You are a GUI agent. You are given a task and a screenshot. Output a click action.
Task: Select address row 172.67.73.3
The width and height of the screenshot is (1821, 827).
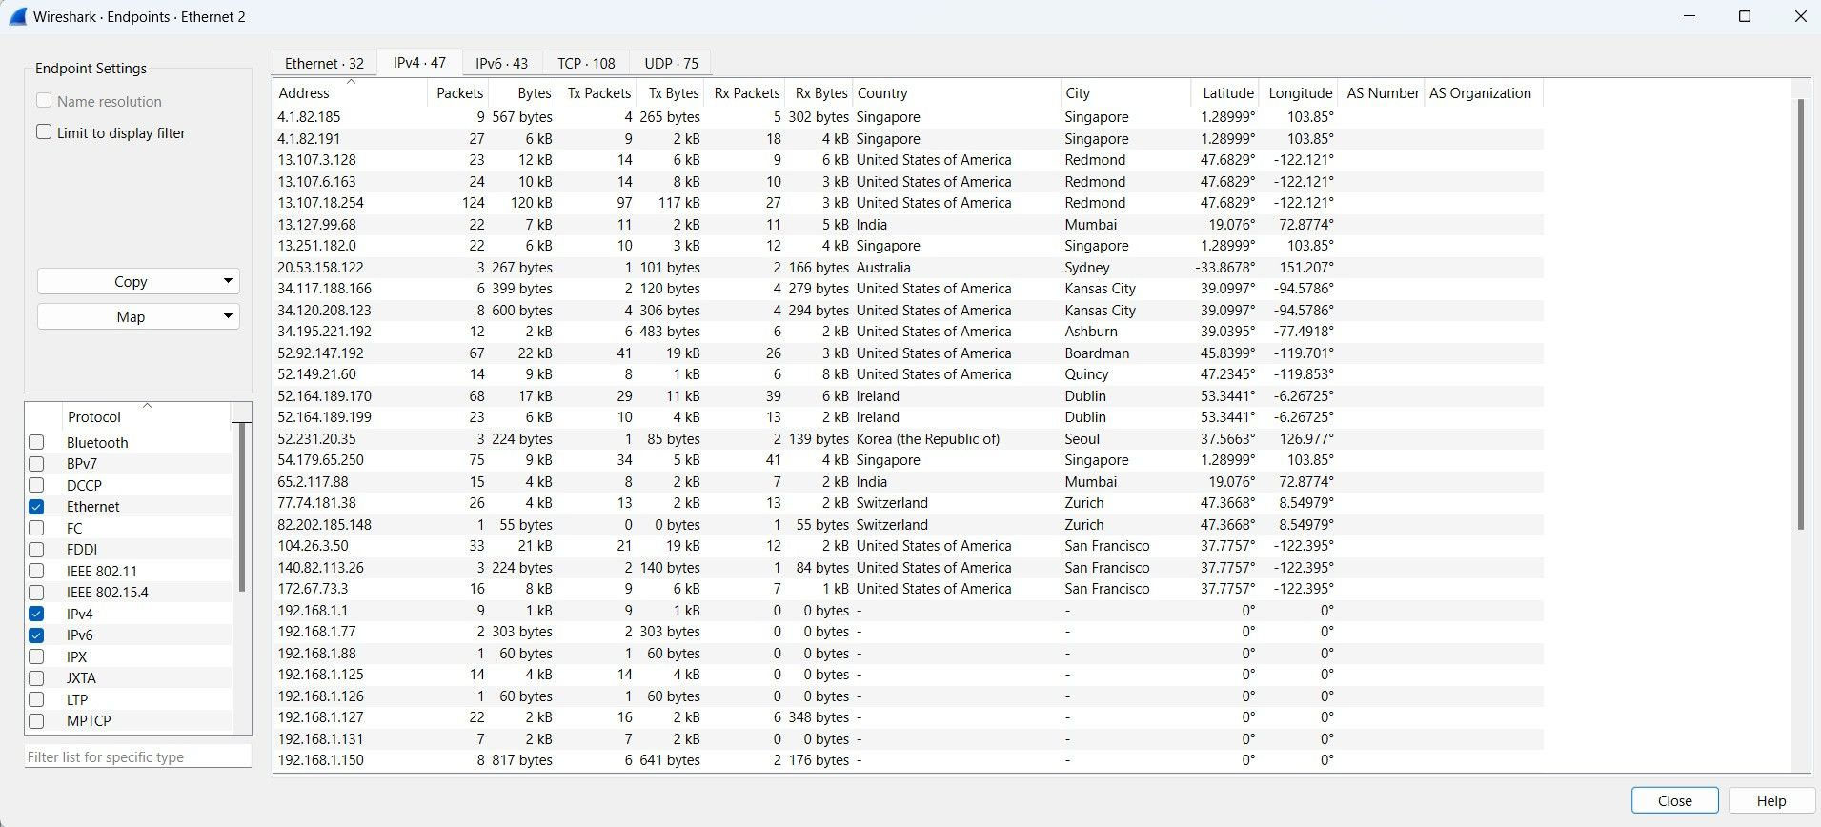click(908, 589)
